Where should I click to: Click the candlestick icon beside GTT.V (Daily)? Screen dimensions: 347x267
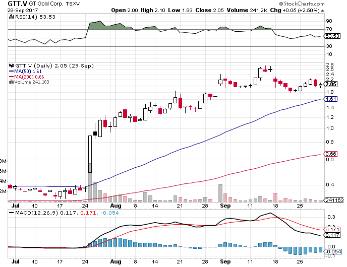point(11,65)
